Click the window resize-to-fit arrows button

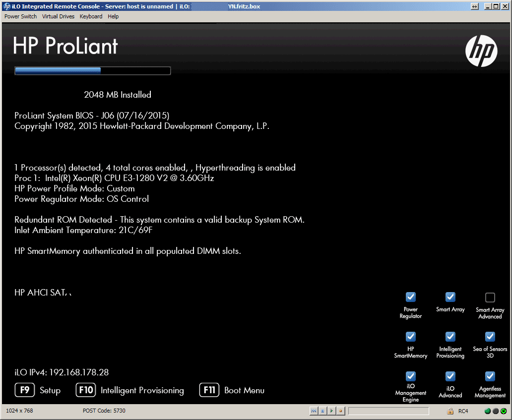(474, 6)
